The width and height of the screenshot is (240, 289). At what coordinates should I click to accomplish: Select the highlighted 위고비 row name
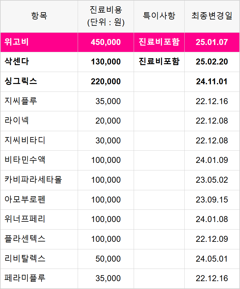tap(17, 42)
